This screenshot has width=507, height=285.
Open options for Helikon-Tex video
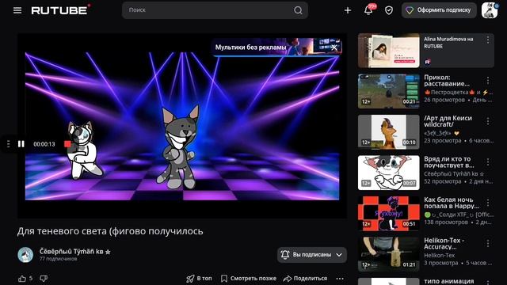pos(488,243)
